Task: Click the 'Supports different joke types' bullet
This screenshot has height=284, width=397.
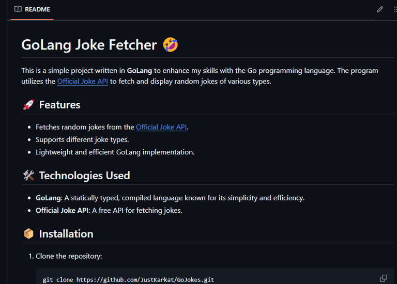Action: 82,139
